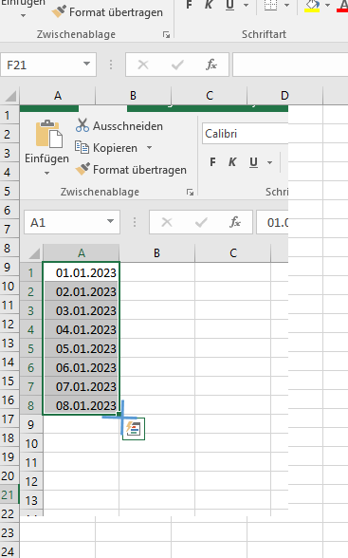
Task: Click the date 02.01.2023
Action: (86, 292)
